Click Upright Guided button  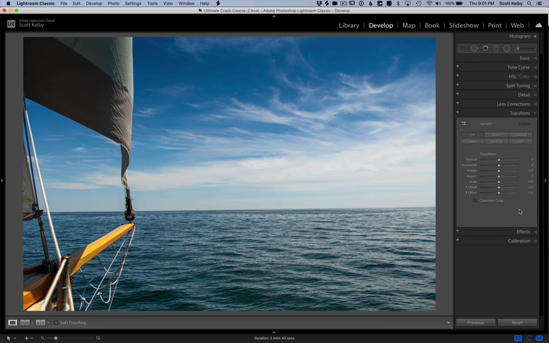coord(521,135)
